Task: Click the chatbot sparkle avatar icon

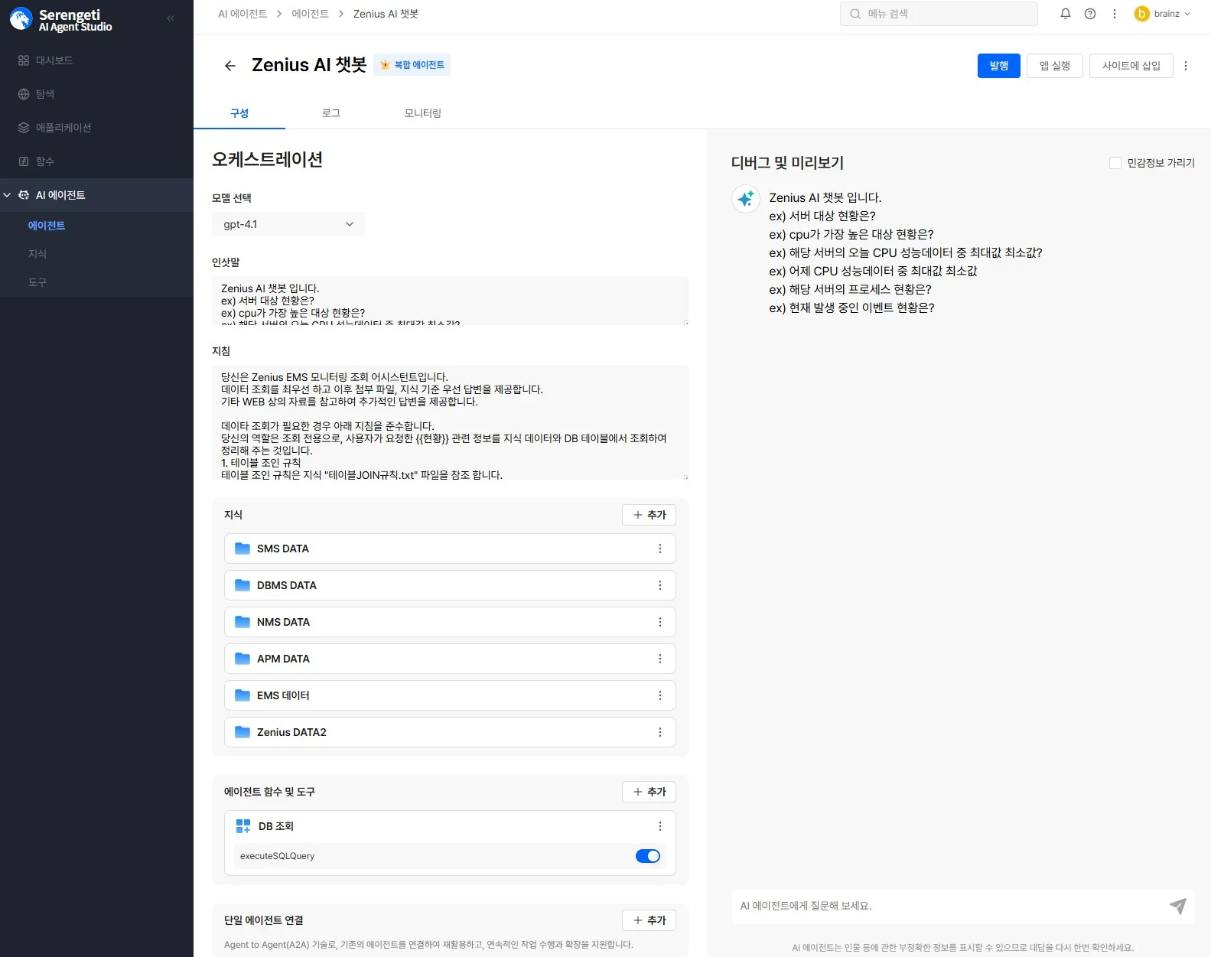Action: [746, 199]
